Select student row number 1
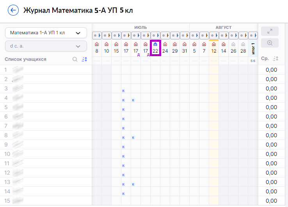Viewport: 288px width, 207px height. tap(46, 70)
